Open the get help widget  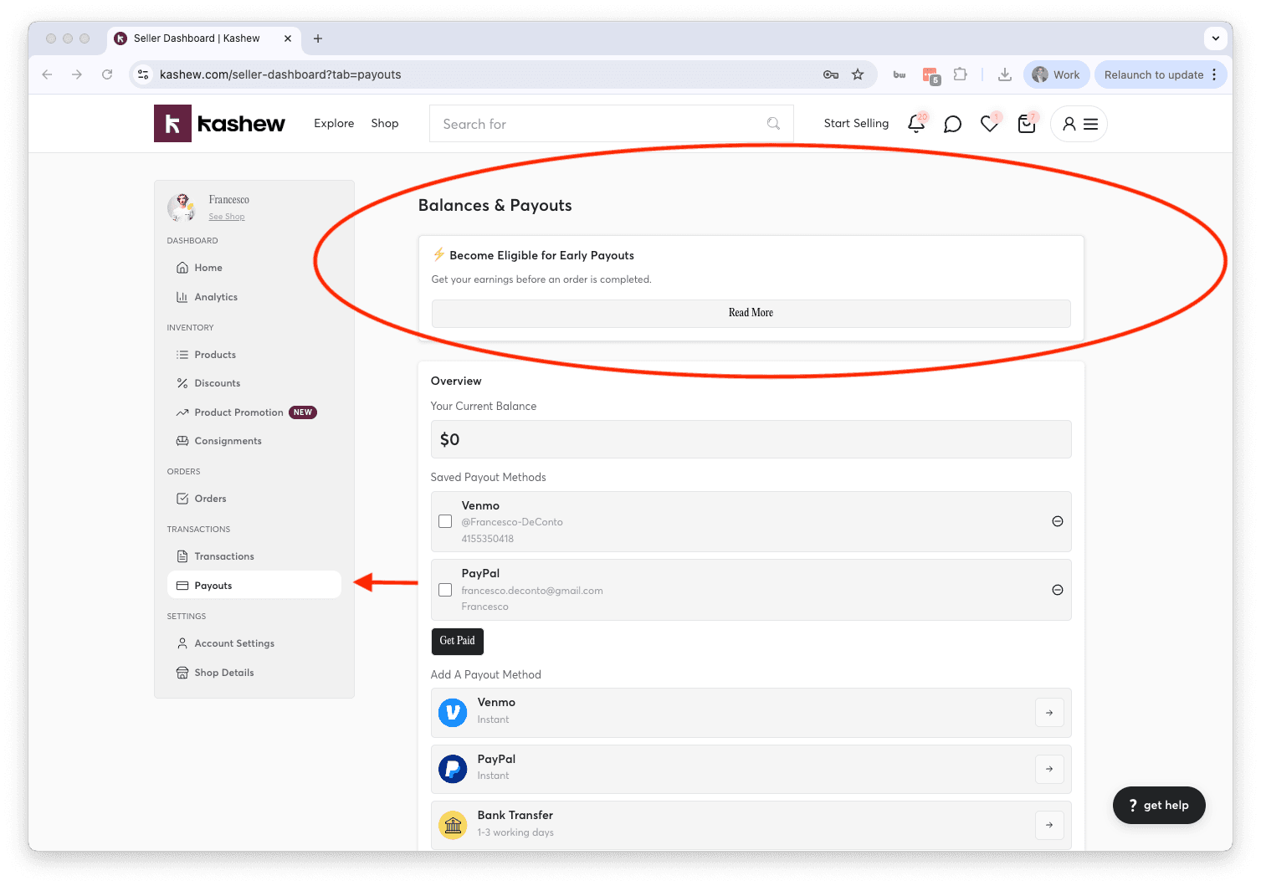coord(1159,805)
